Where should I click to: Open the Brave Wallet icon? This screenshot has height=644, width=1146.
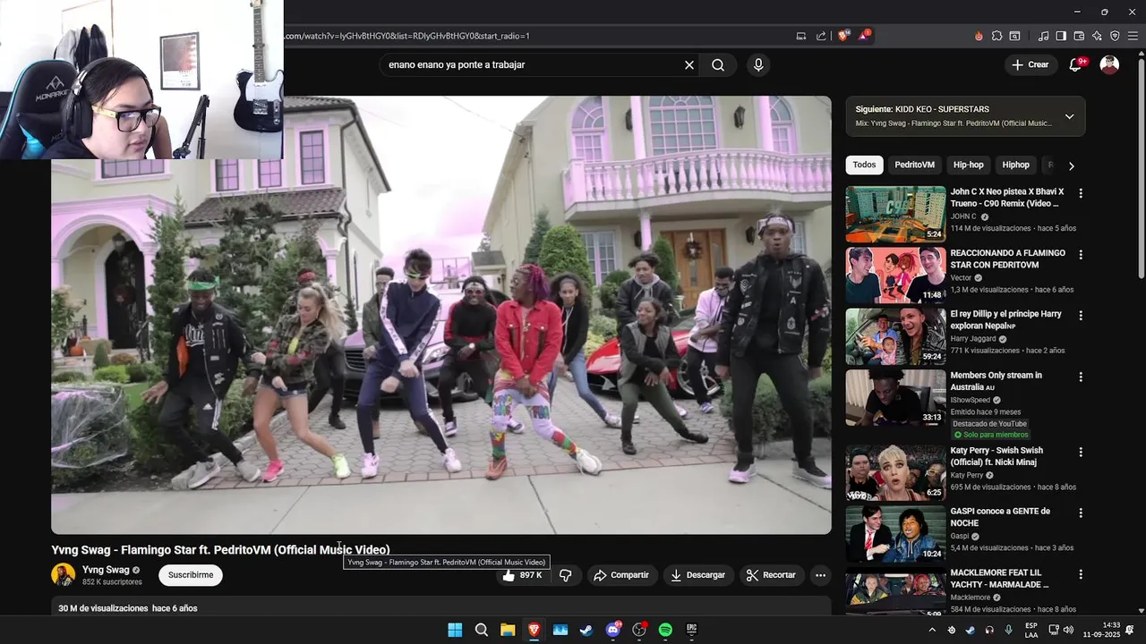click(x=1079, y=36)
